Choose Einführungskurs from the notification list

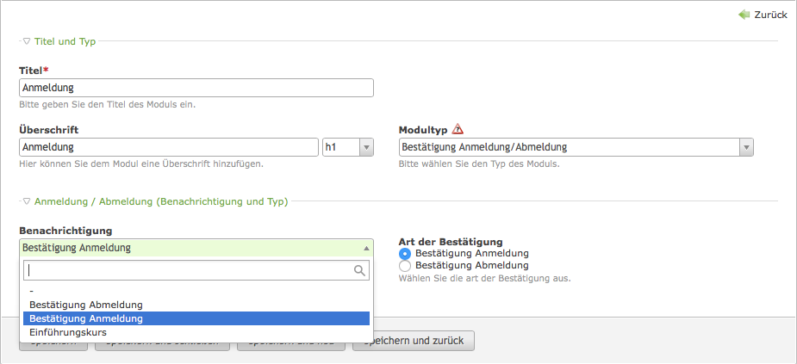click(68, 332)
